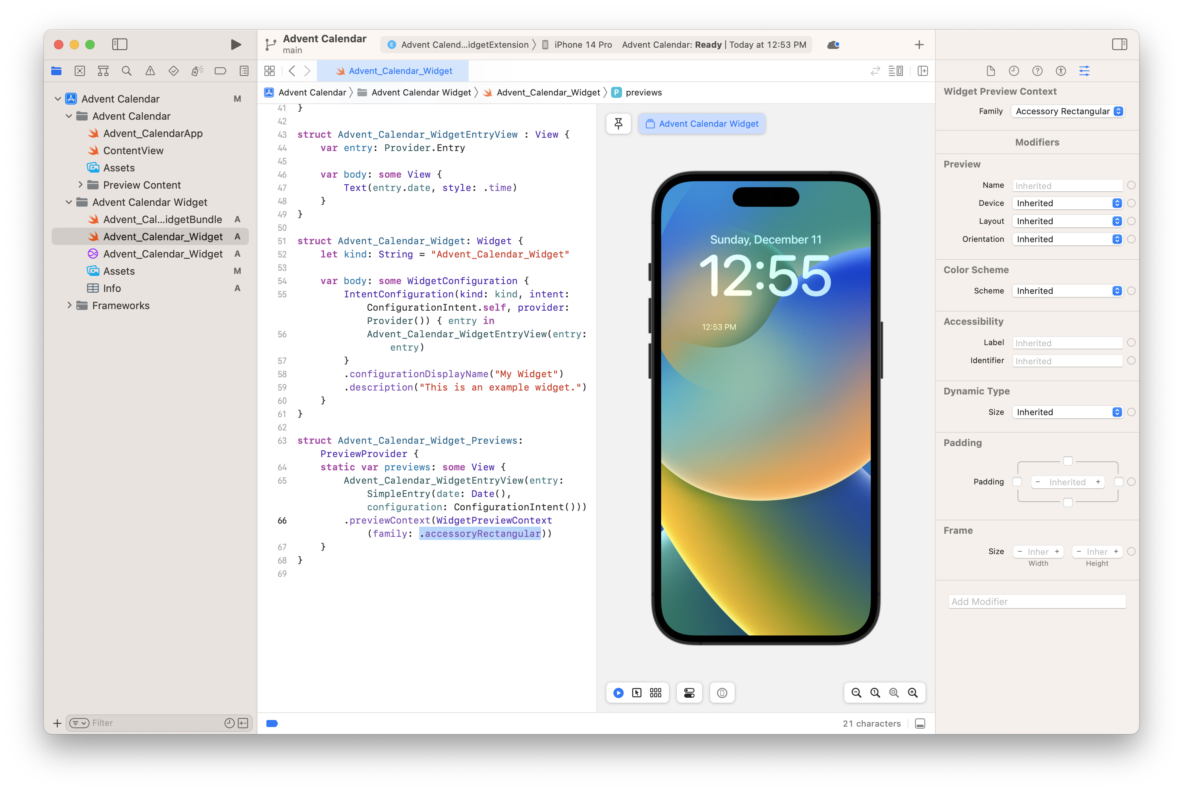This screenshot has height=792, width=1183.
Task: Open the color Scheme dropdown
Action: click(1067, 291)
